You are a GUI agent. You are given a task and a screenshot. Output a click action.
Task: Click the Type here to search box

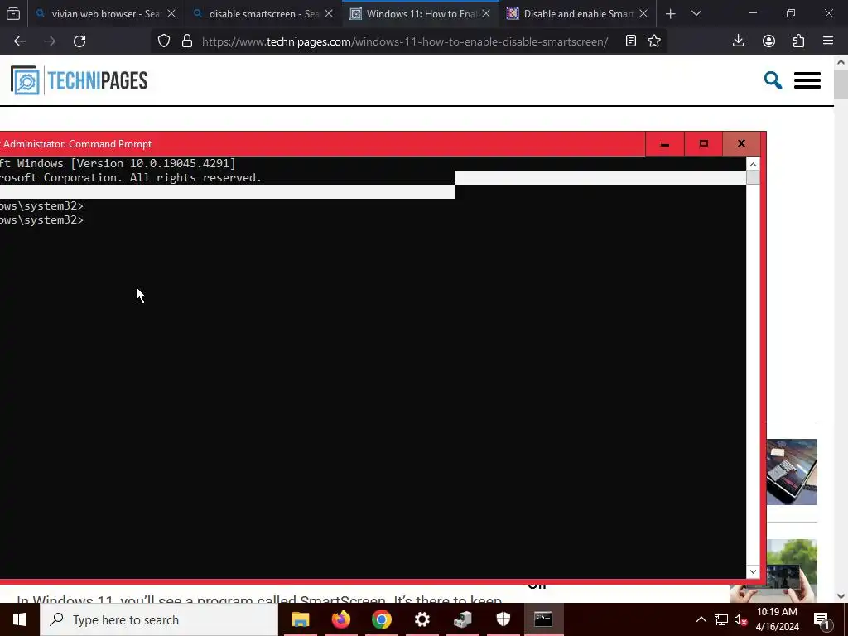159,619
